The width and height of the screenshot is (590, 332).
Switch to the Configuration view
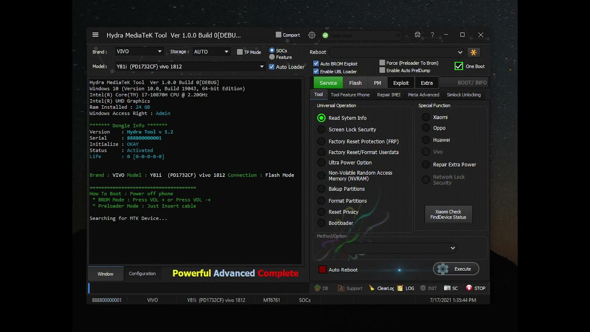pos(142,273)
